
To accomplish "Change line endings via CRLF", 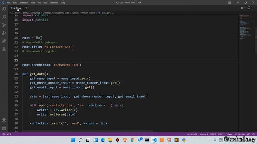I will point(220,134).
